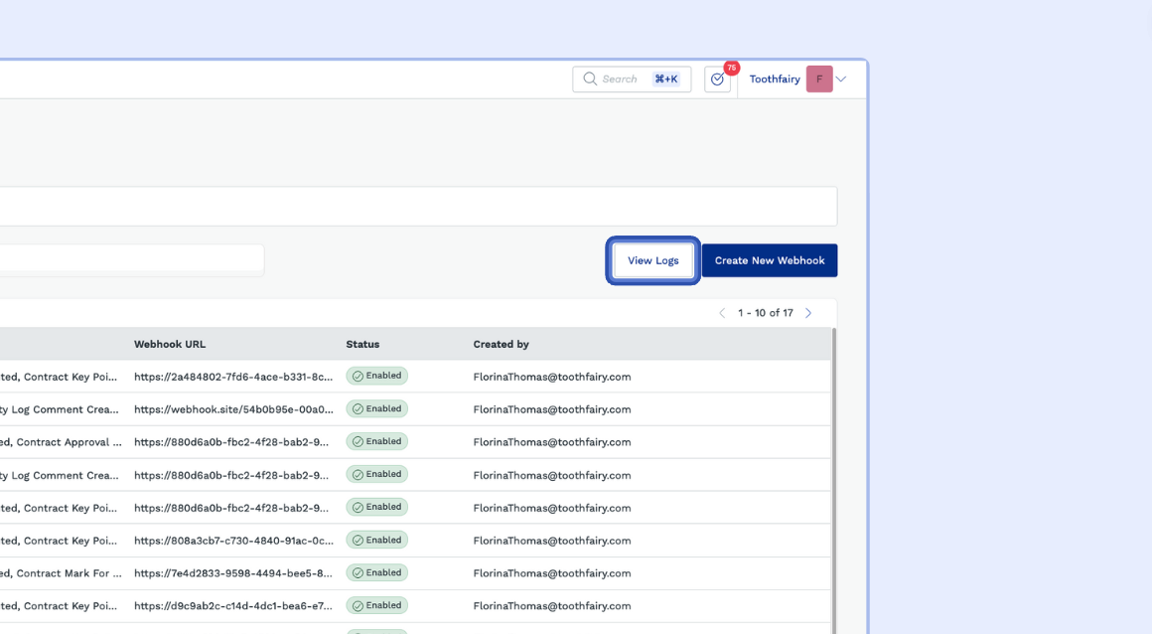
Task: Click the View Logs button
Action: coord(652,260)
